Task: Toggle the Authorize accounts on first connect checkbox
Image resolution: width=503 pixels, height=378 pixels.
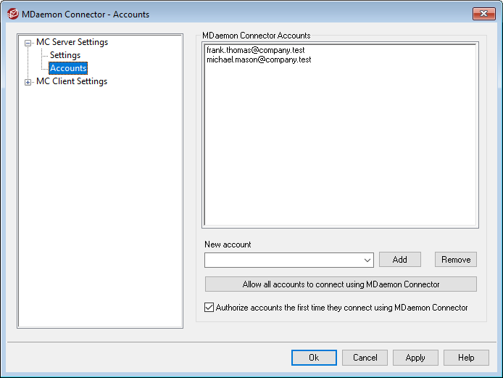Action: click(209, 308)
